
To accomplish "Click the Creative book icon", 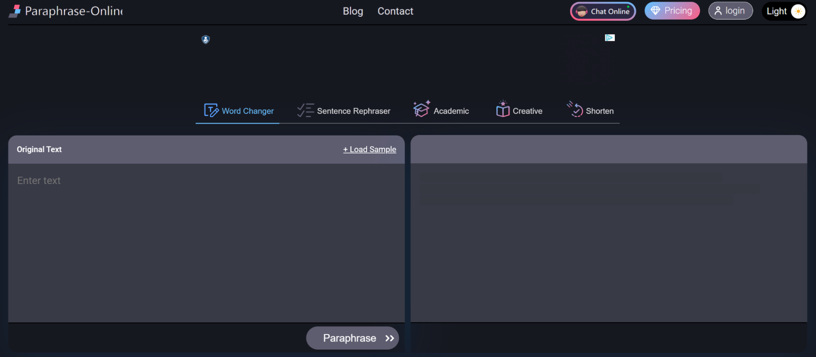I will pyautogui.click(x=502, y=109).
